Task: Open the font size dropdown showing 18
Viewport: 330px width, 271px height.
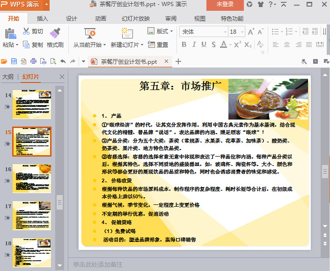Action: click(x=242, y=32)
